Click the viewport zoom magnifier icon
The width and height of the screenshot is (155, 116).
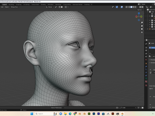point(142,23)
